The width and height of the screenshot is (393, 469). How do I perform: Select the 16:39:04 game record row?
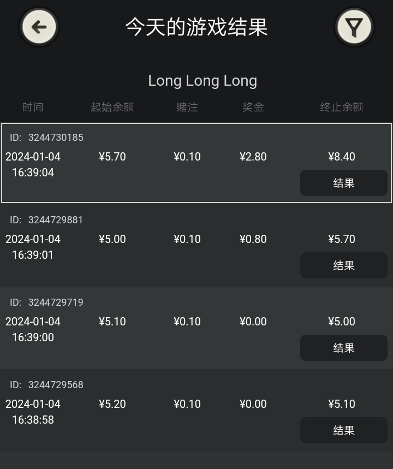pos(196,163)
